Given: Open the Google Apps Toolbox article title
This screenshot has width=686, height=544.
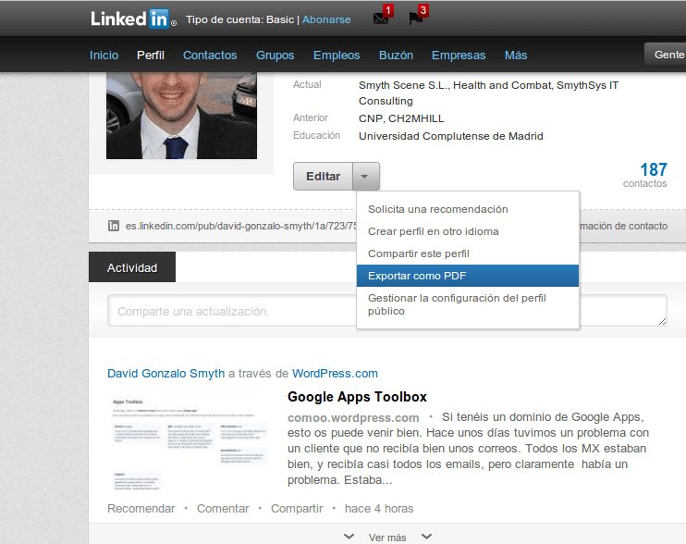Looking at the screenshot, I should pyautogui.click(x=357, y=397).
